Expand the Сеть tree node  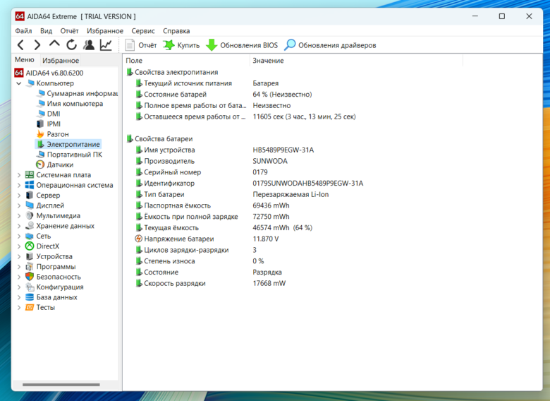pyautogui.click(x=19, y=236)
